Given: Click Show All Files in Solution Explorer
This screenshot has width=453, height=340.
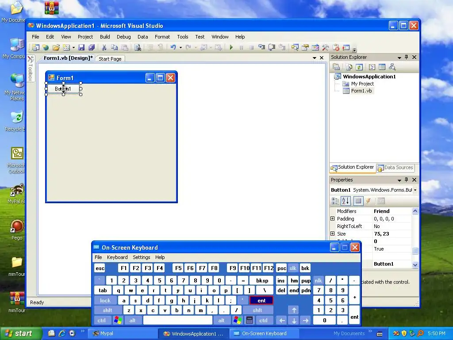Looking at the screenshot, I should click(349, 67).
